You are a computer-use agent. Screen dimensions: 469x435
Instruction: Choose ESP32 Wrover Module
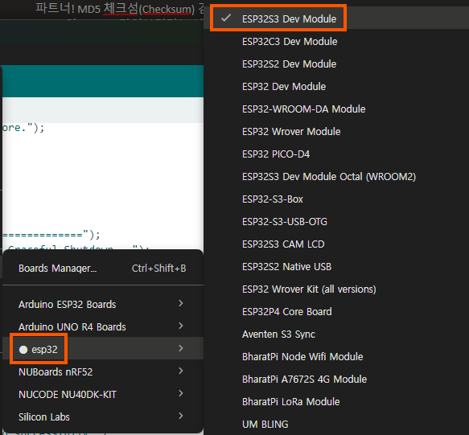336,132
